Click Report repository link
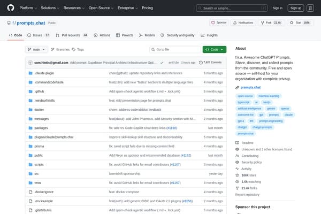321x214 pixels. [x=247, y=195]
